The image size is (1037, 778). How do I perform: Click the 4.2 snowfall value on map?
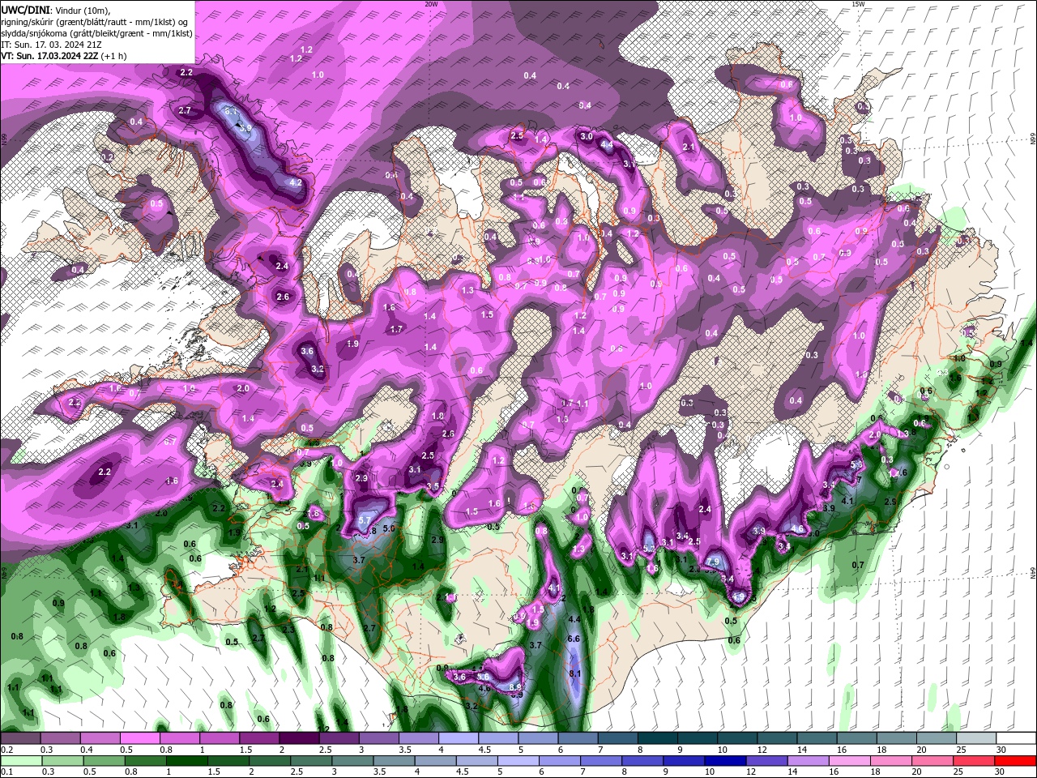(x=296, y=182)
